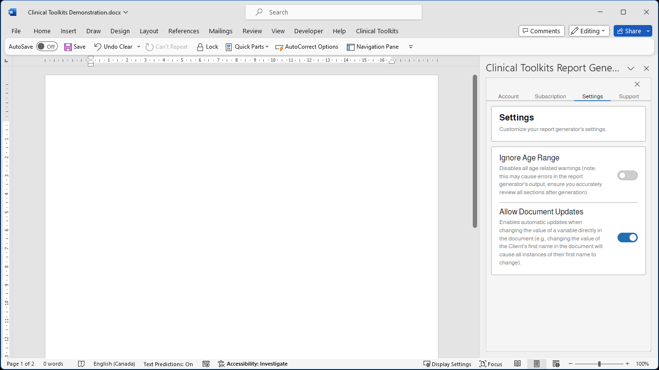Open AutoCorrect Options

click(307, 47)
